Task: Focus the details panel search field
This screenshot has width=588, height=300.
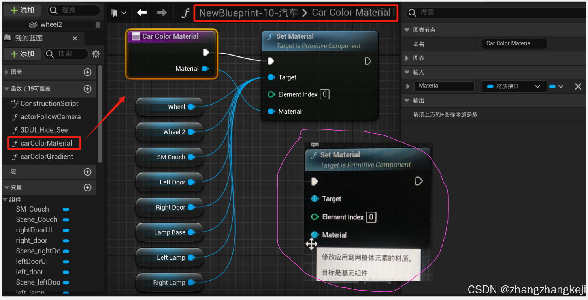Action: coord(496,13)
